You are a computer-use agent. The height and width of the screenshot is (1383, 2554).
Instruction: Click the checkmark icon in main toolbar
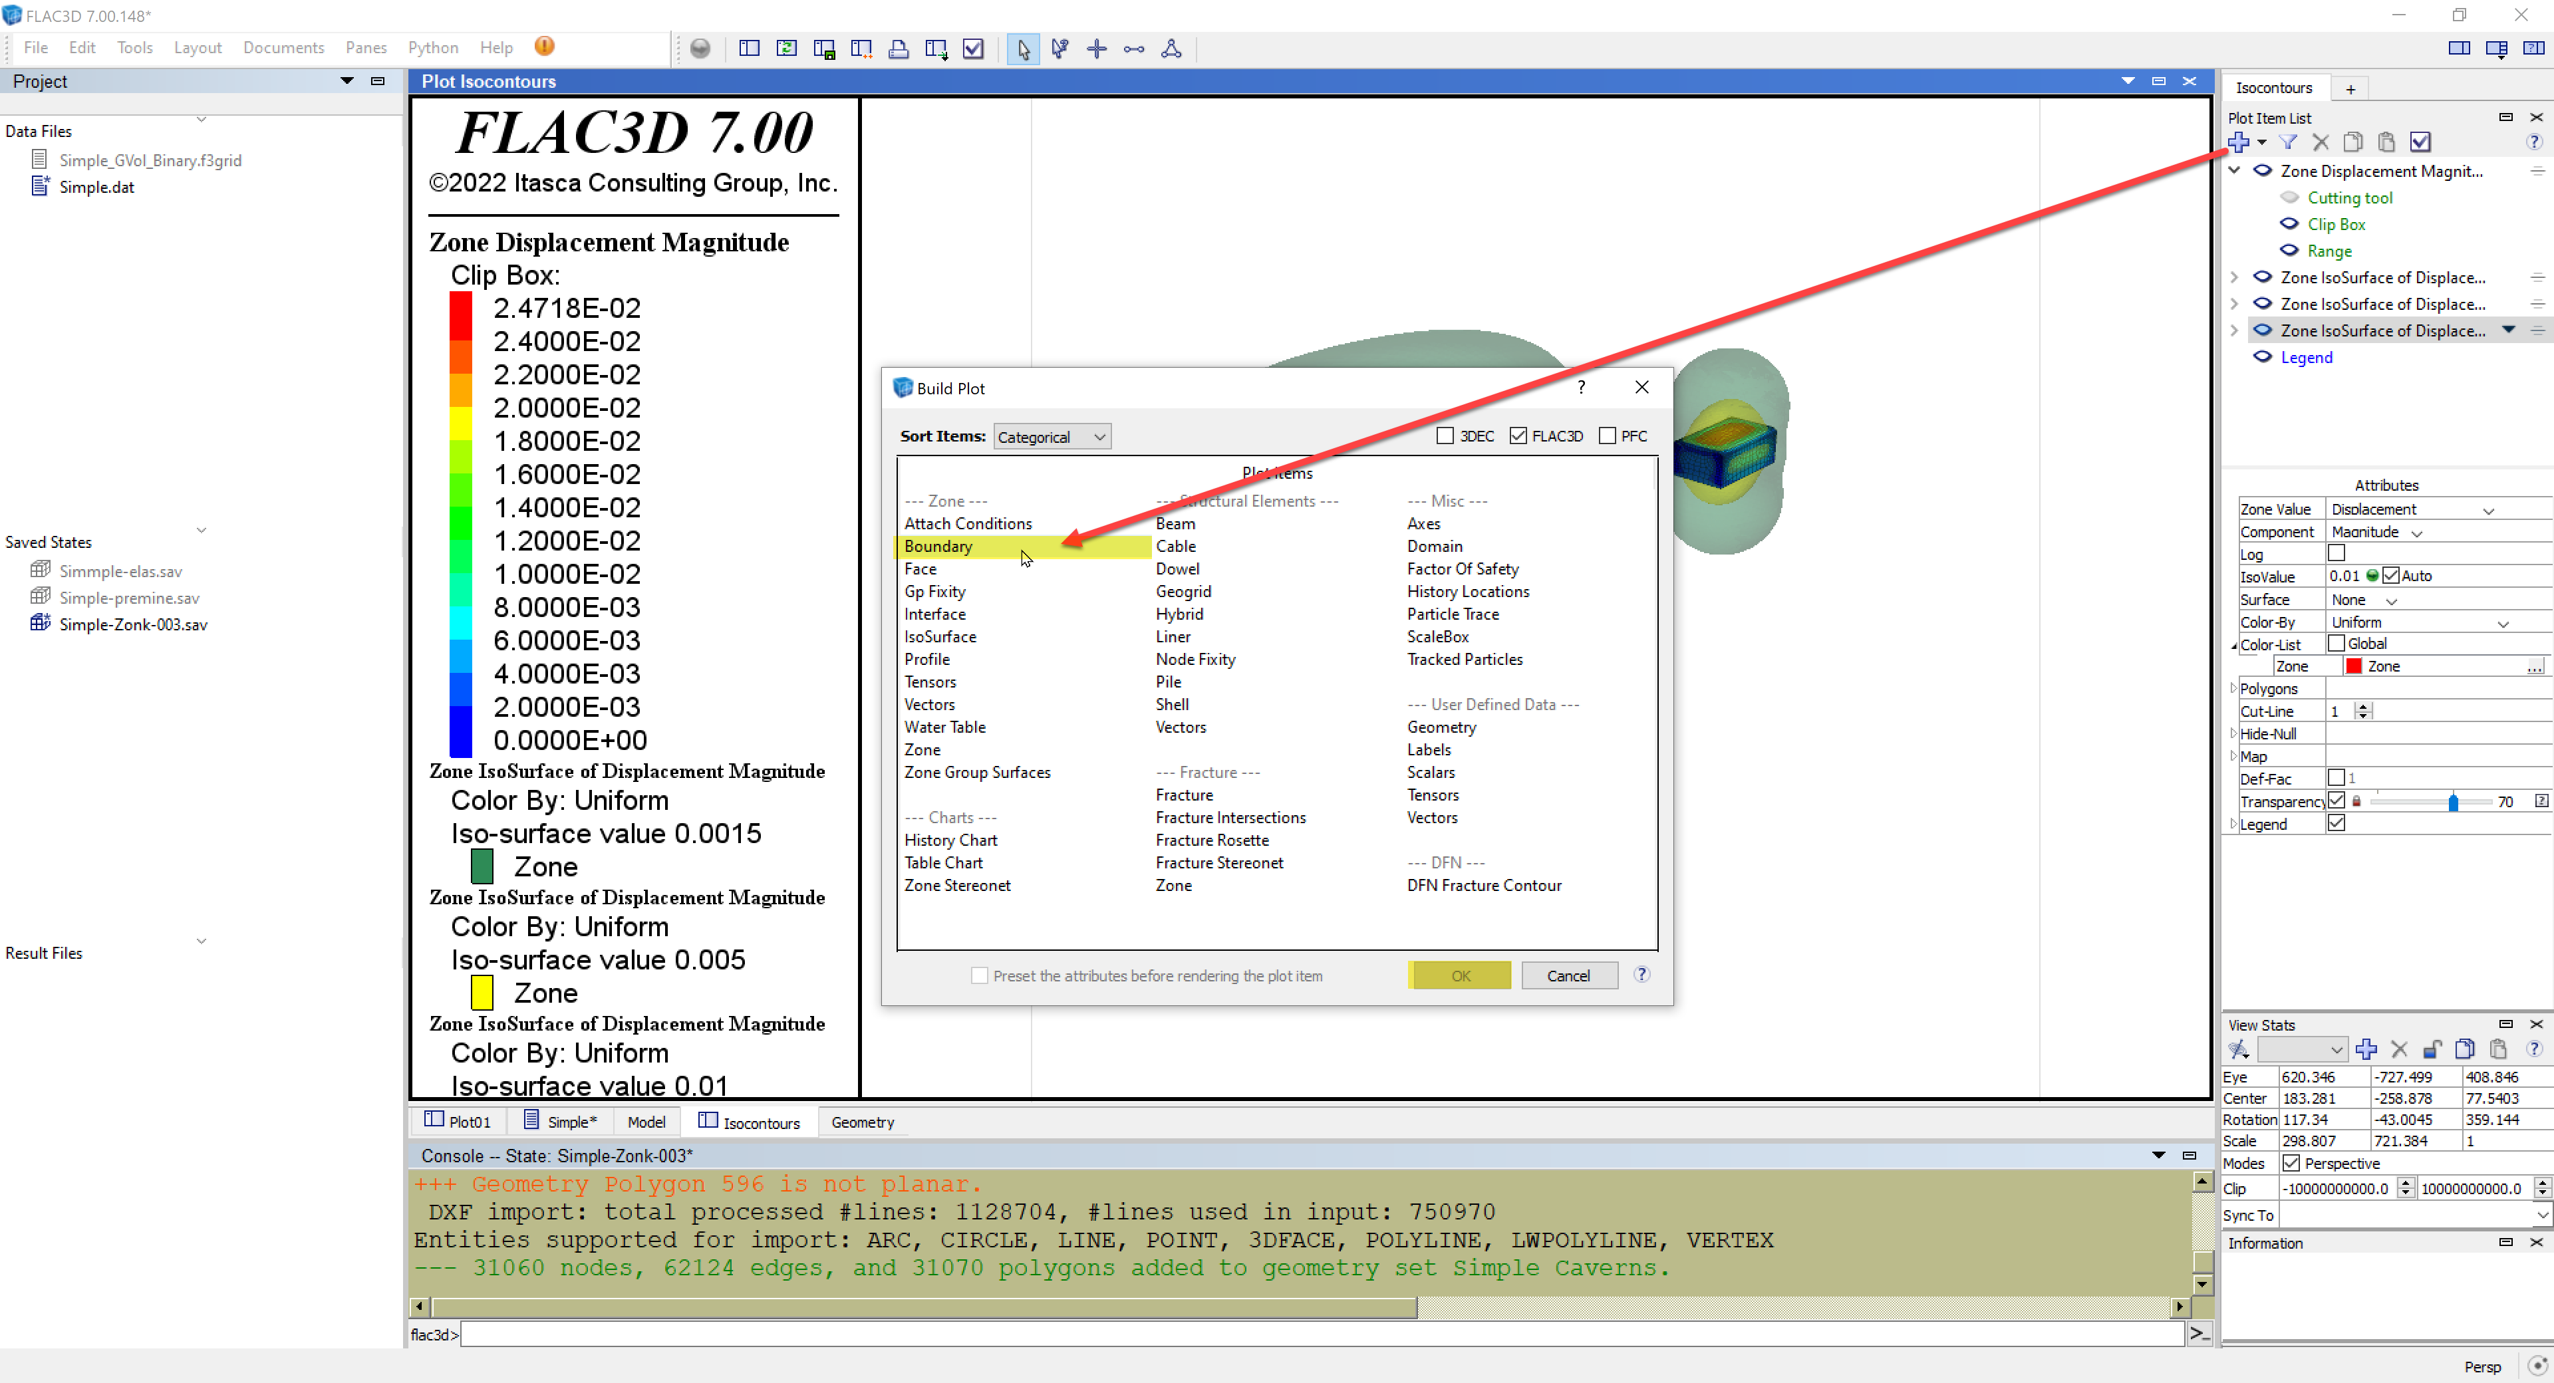974,49
